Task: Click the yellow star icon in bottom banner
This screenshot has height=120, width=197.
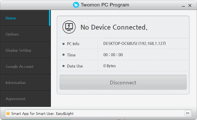Action: coord(8,113)
